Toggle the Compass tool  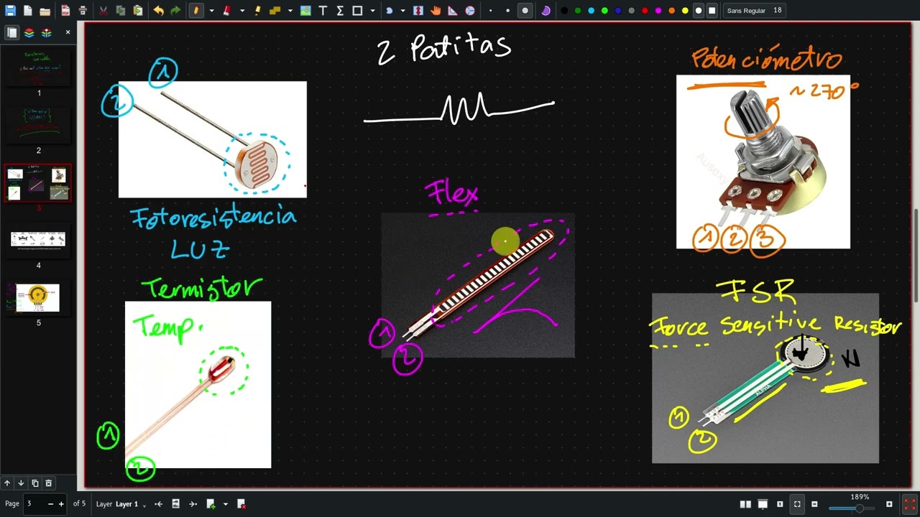coord(470,11)
